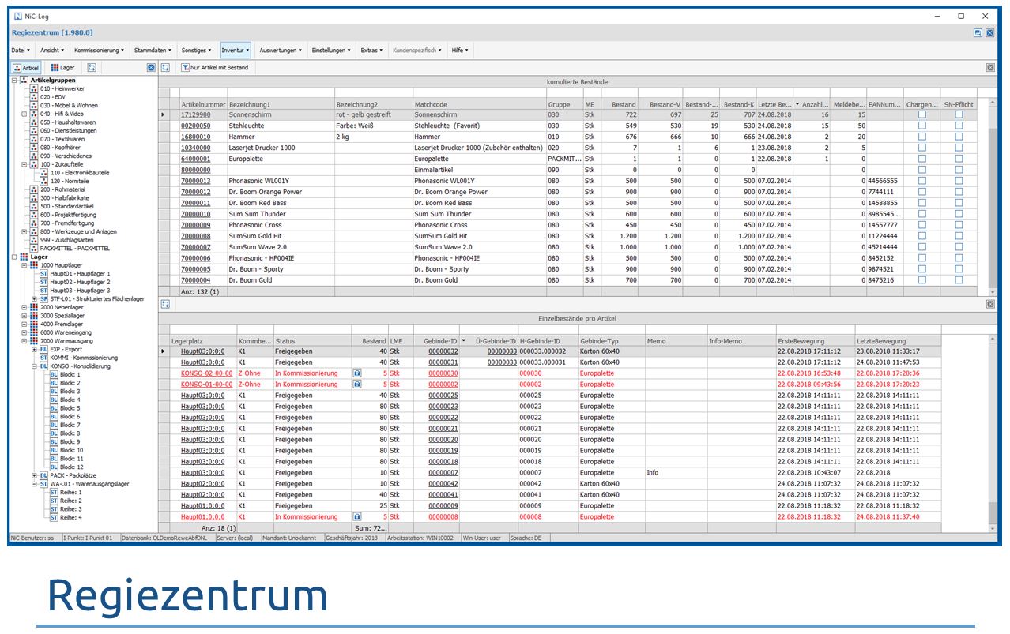The image size is (1010, 634).
Task: Open article number 17129900 link
Action: [x=195, y=114]
